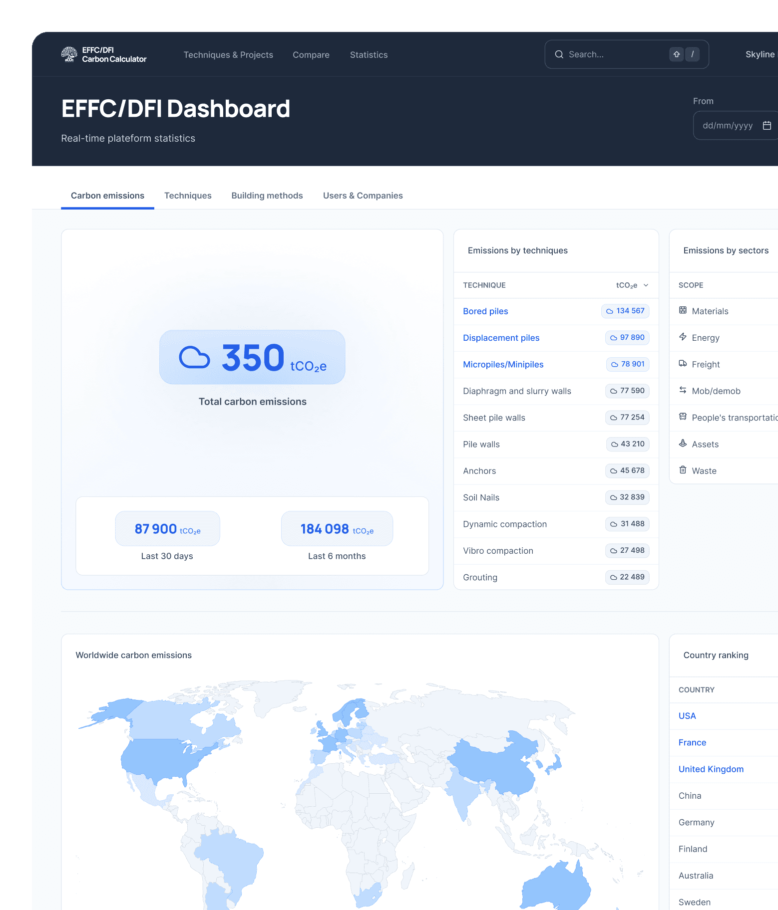This screenshot has height=910, width=778.
Task: Select the Soil Nails row
Action: tap(556, 497)
